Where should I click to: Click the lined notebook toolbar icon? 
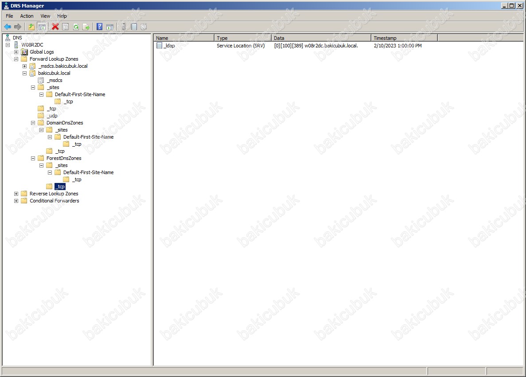pos(134,27)
